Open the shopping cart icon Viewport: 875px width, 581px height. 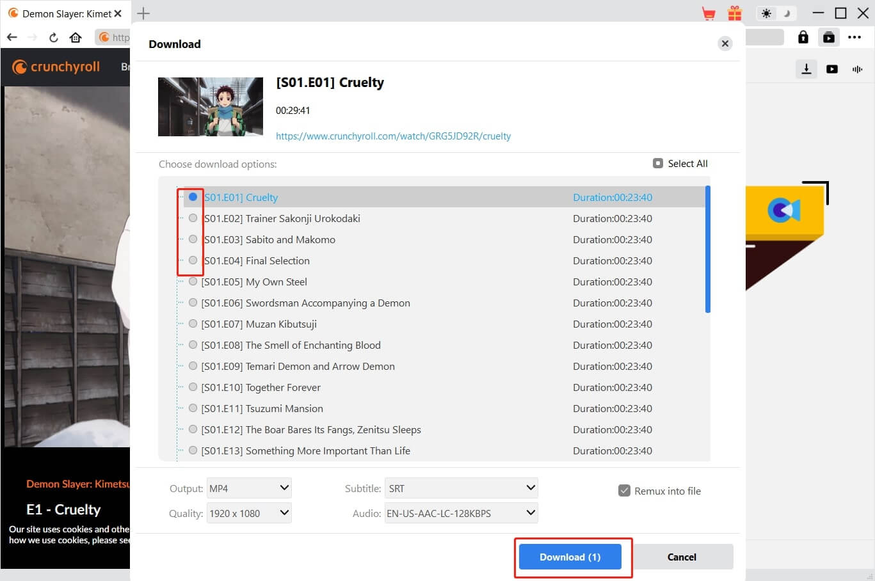[709, 13]
